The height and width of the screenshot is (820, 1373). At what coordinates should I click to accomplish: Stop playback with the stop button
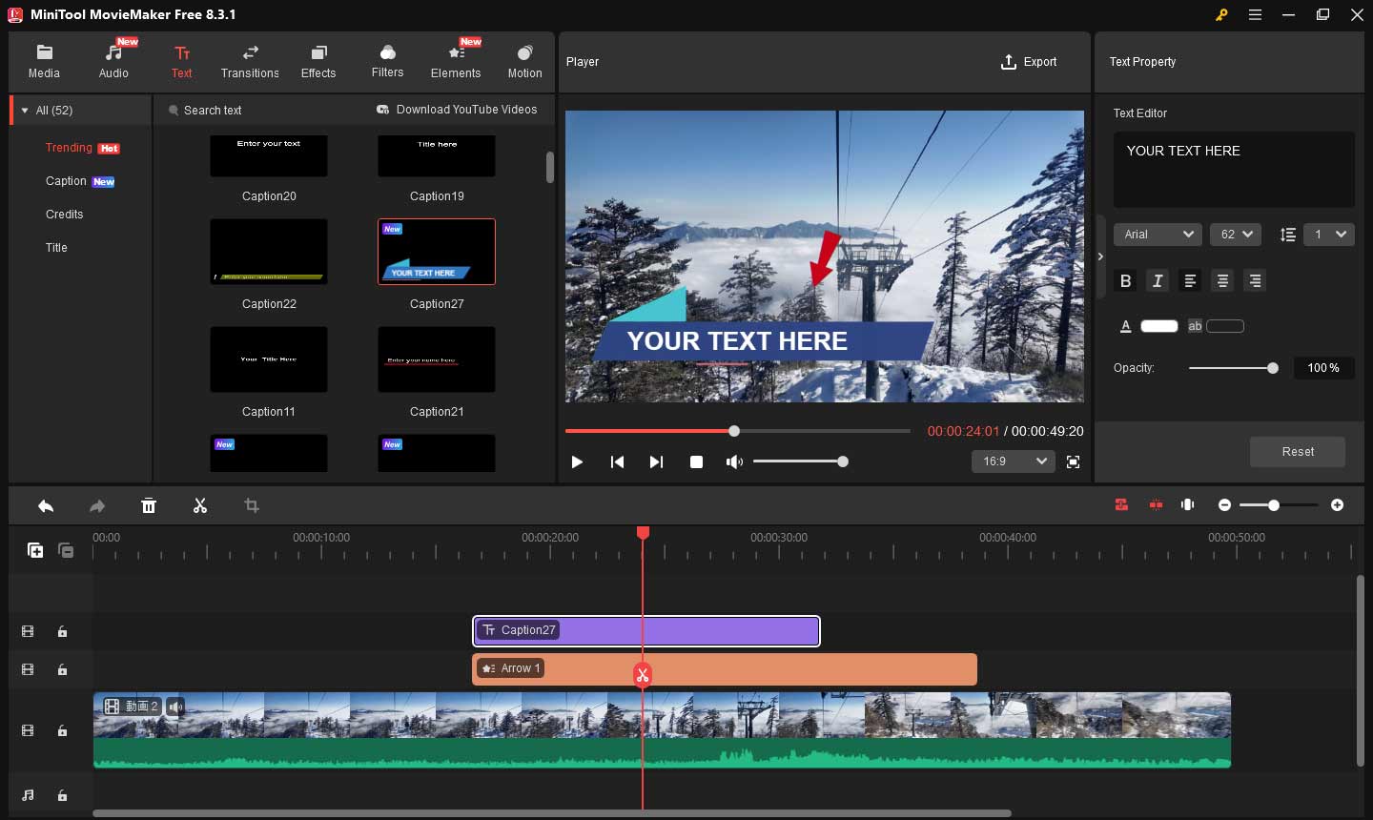click(x=696, y=461)
